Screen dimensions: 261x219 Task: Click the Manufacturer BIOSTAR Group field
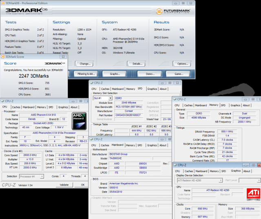[140, 154]
